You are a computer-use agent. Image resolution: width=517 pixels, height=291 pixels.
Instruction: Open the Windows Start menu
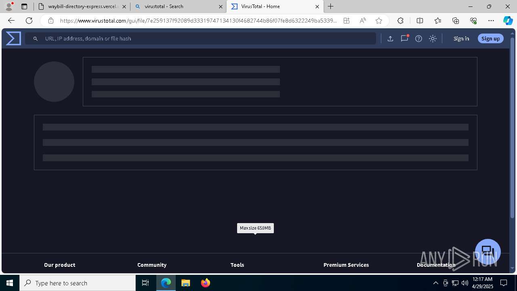pyautogui.click(x=10, y=283)
